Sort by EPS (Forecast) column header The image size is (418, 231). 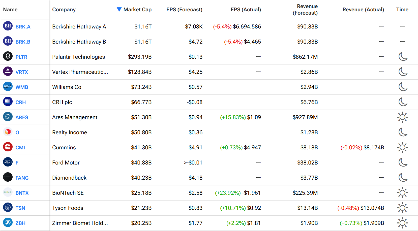tap(184, 10)
